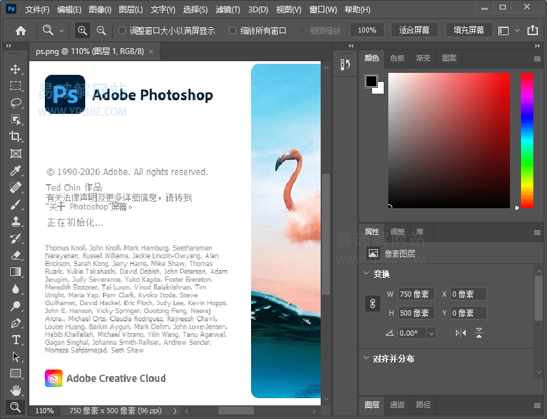The width and height of the screenshot is (547, 419).
Task: Open the zoom tool preset dropdown
Action: 61,31
